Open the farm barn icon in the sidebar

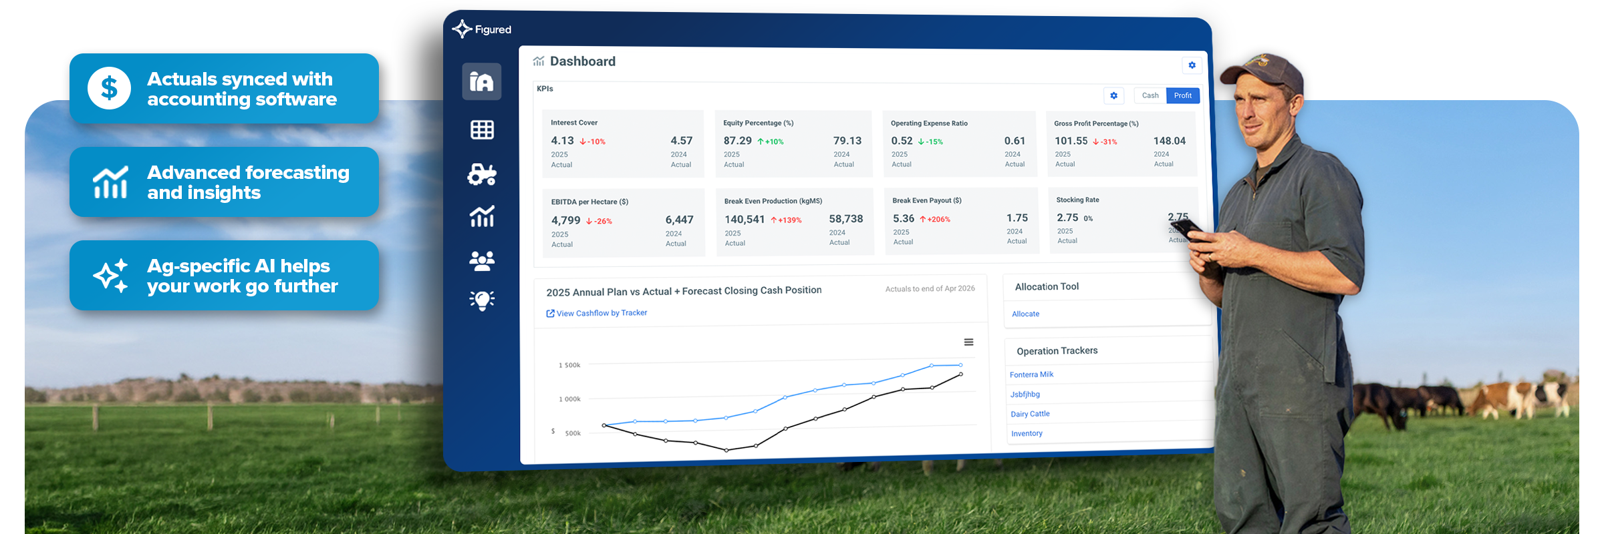coord(482,81)
